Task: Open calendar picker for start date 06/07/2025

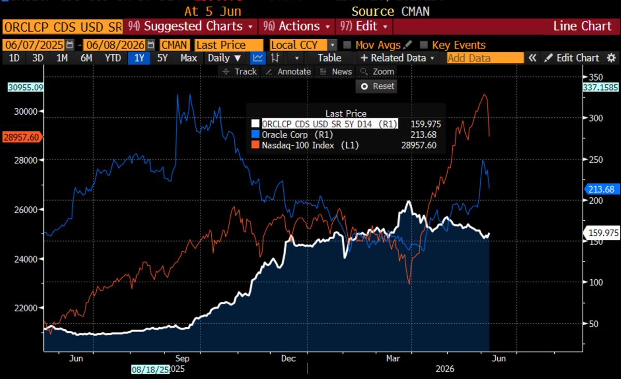Action: [x=70, y=45]
